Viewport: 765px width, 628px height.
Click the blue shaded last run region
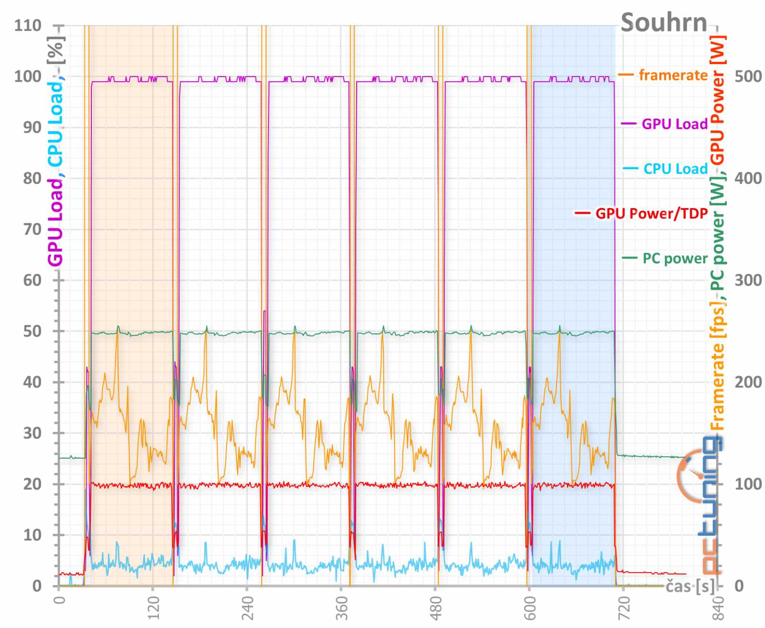pyautogui.click(x=574, y=306)
